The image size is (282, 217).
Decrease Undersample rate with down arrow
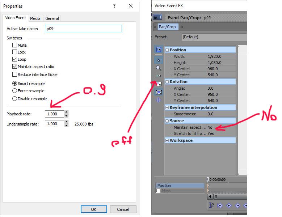[x=67, y=125]
